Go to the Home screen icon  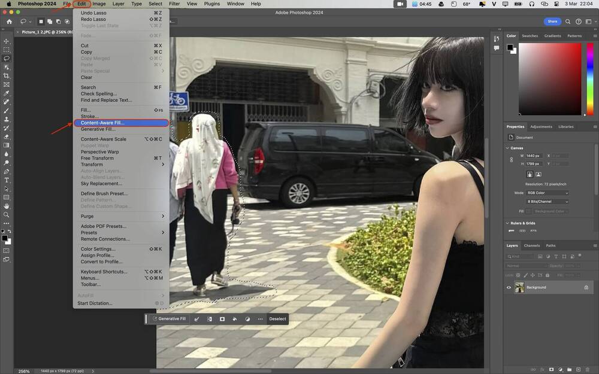click(x=9, y=22)
